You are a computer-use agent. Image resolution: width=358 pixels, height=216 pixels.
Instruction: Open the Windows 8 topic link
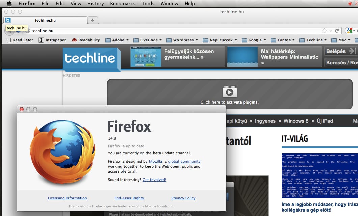coord(296,121)
